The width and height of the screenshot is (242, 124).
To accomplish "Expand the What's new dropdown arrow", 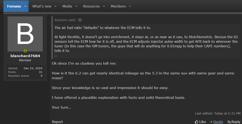I will [55, 6].
